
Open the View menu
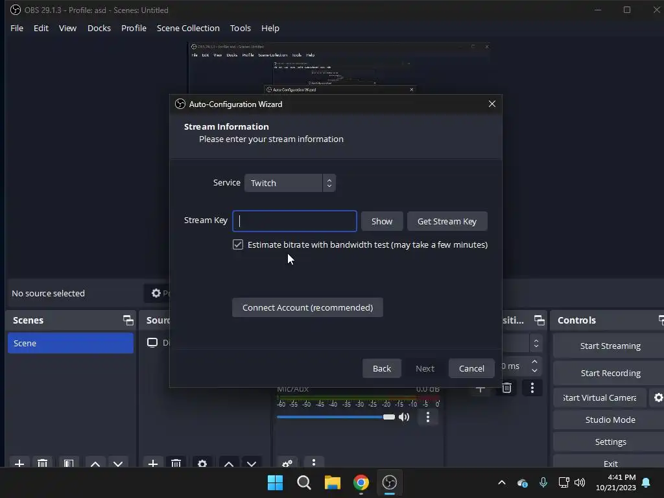67,28
